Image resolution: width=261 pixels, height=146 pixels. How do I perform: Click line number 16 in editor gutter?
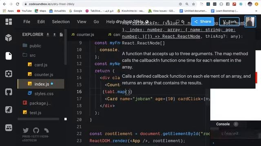point(79,92)
